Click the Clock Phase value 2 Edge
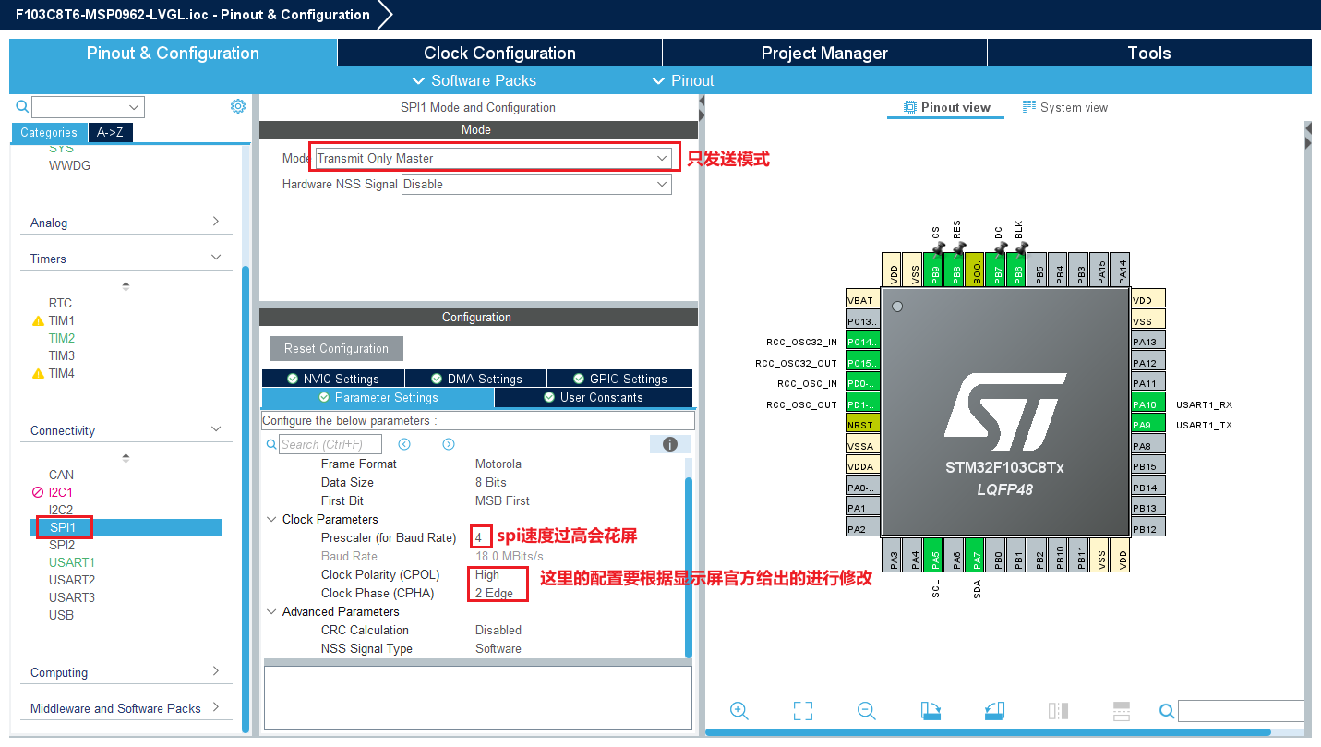Image resolution: width=1321 pixels, height=747 pixels. tap(494, 593)
